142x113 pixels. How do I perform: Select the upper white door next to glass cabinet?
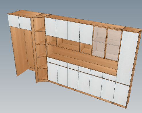86,34
